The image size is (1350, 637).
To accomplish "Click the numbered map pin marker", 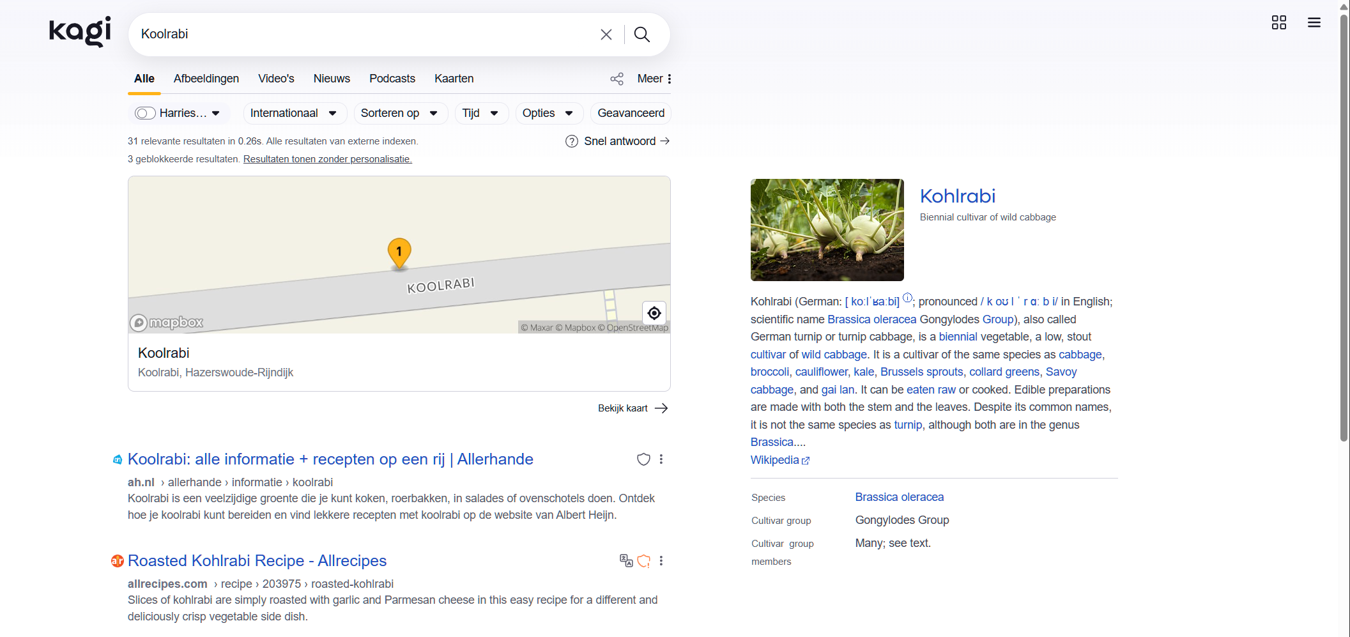I will pyautogui.click(x=399, y=252).
